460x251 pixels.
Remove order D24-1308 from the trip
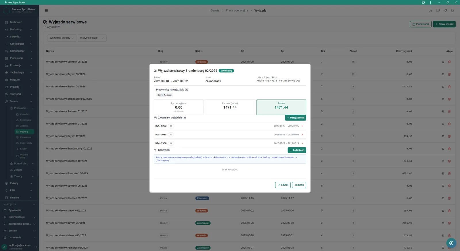coord(302,143)
